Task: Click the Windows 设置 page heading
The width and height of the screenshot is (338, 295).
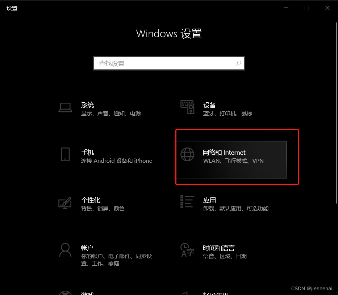Action: pyautogui.click(x=169, y=34)
